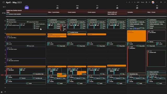Viewport: 167px width, 94px height.
Task: Go to the next week arrow
Action: click(132, 2)
